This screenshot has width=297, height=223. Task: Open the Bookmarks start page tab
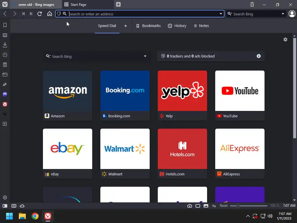[148, 26]
